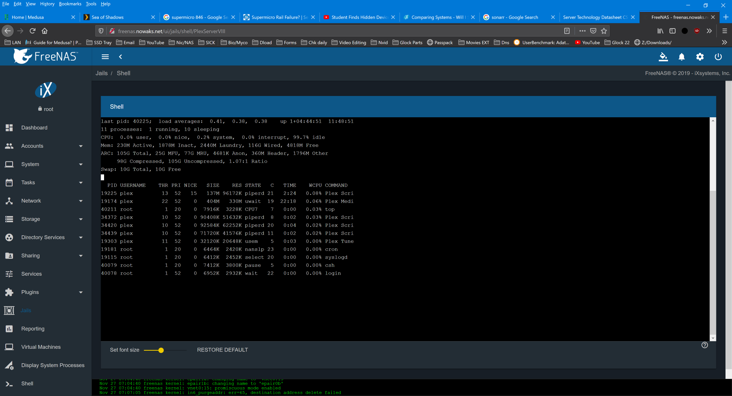Click the FreeNAS alerts bell icon

682,57
